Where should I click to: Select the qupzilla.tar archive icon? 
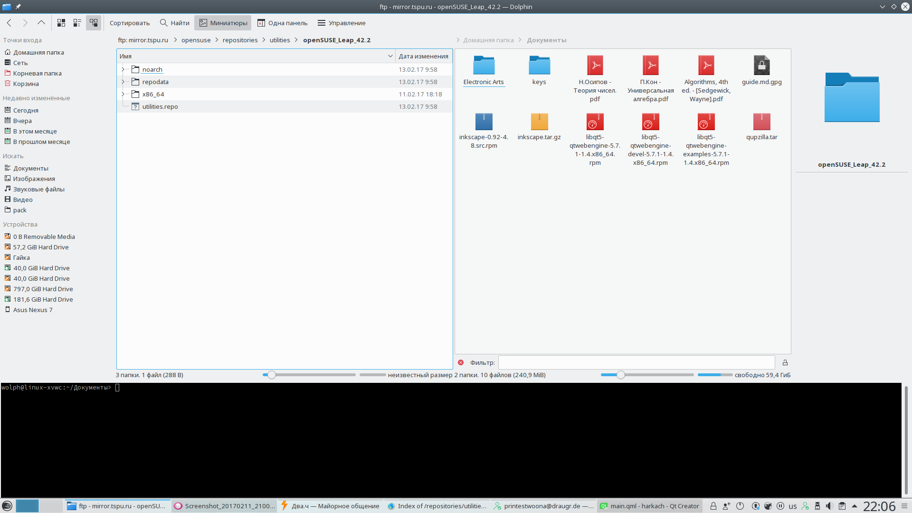click(x=761, y=122)
